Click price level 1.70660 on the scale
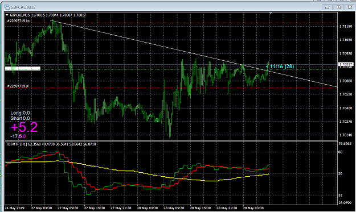Image resolution: width=356 pixels, height=212 pixels. [346, 81]
